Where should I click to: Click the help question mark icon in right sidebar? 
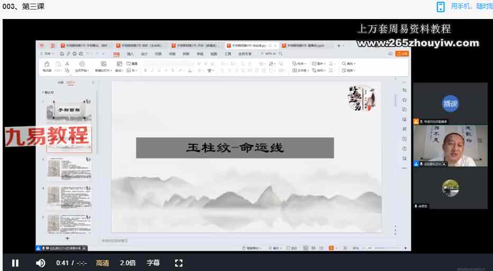405,149
